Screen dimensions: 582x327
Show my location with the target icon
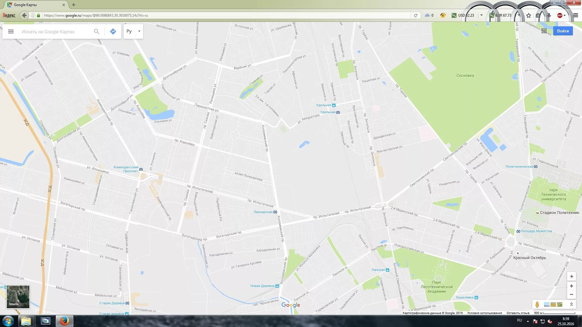pyautogui.click(x=571, y=276)
